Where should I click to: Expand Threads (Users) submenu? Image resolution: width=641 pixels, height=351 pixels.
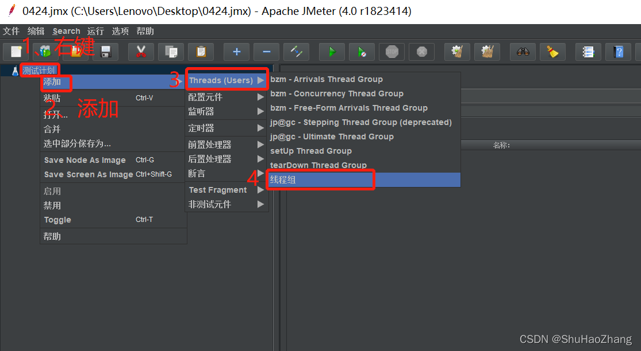pos(227,80)
